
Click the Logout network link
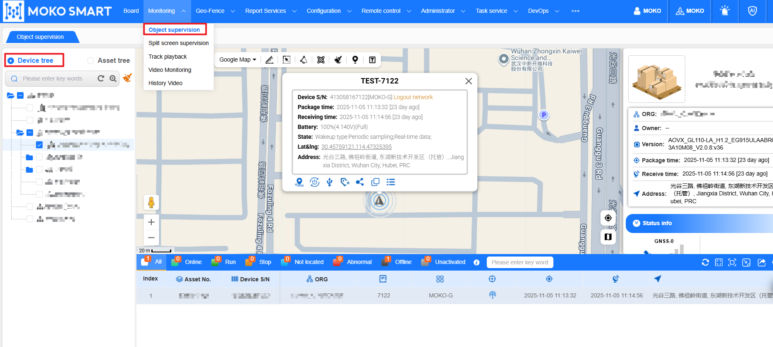point(413,97)
